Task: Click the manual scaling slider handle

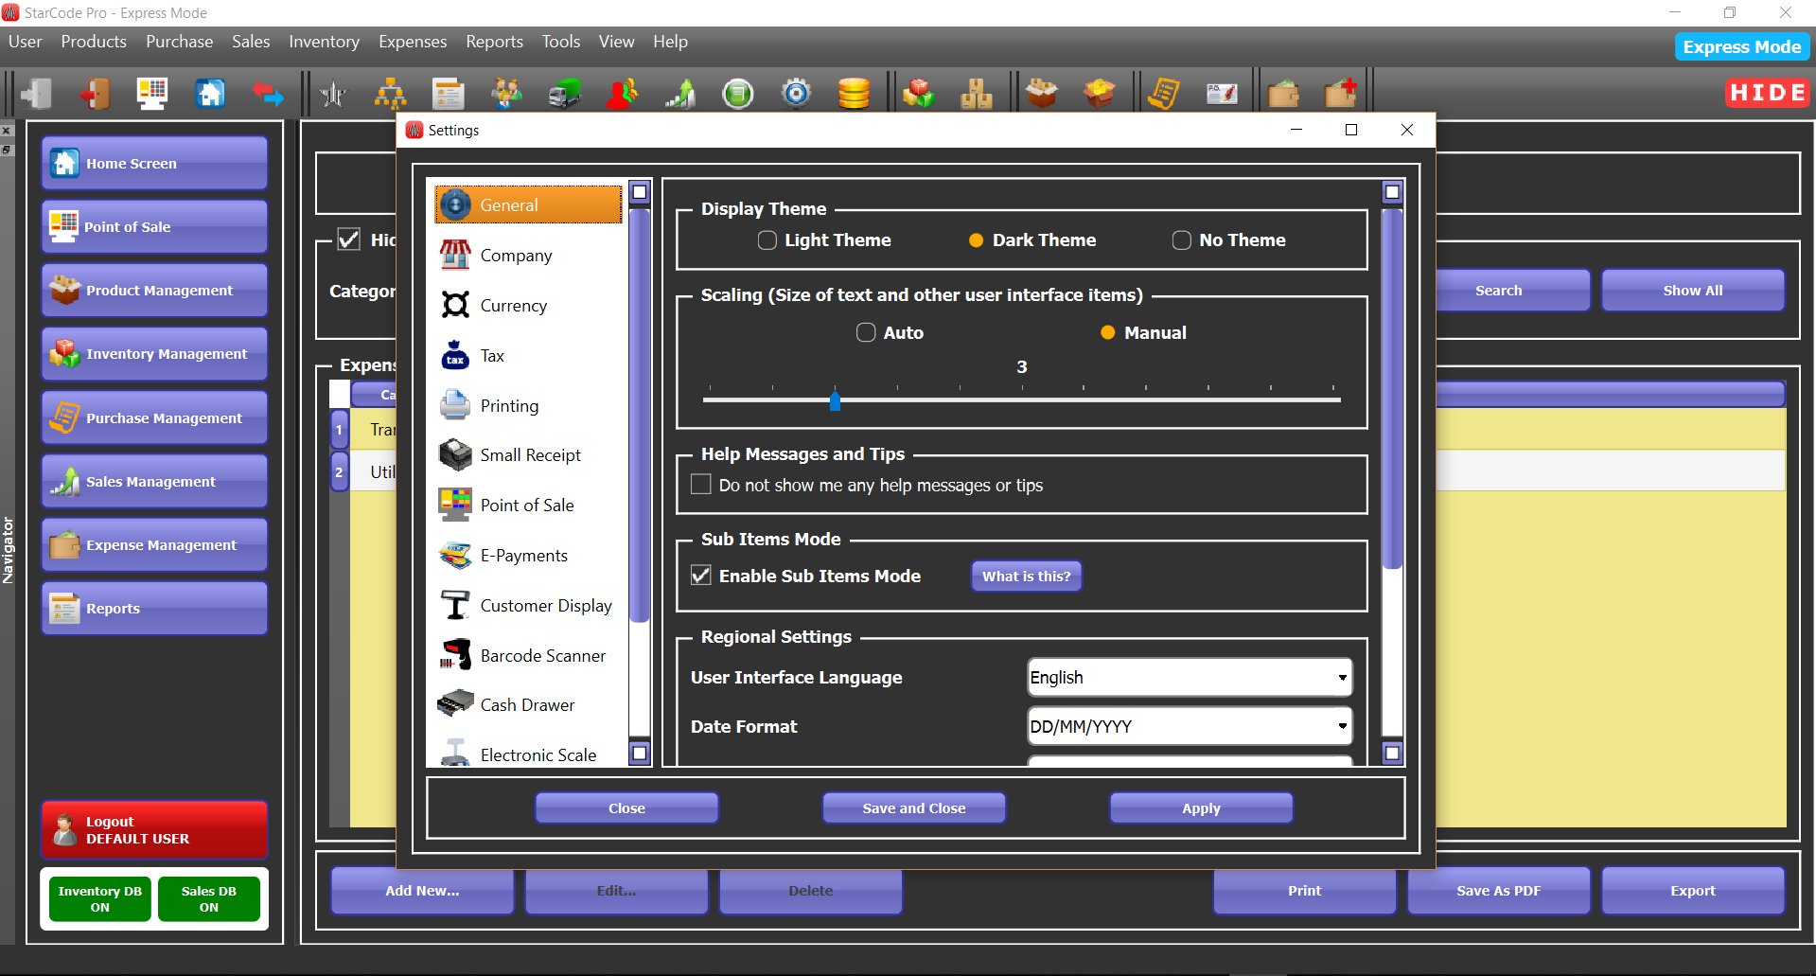Action: (835, 400)
